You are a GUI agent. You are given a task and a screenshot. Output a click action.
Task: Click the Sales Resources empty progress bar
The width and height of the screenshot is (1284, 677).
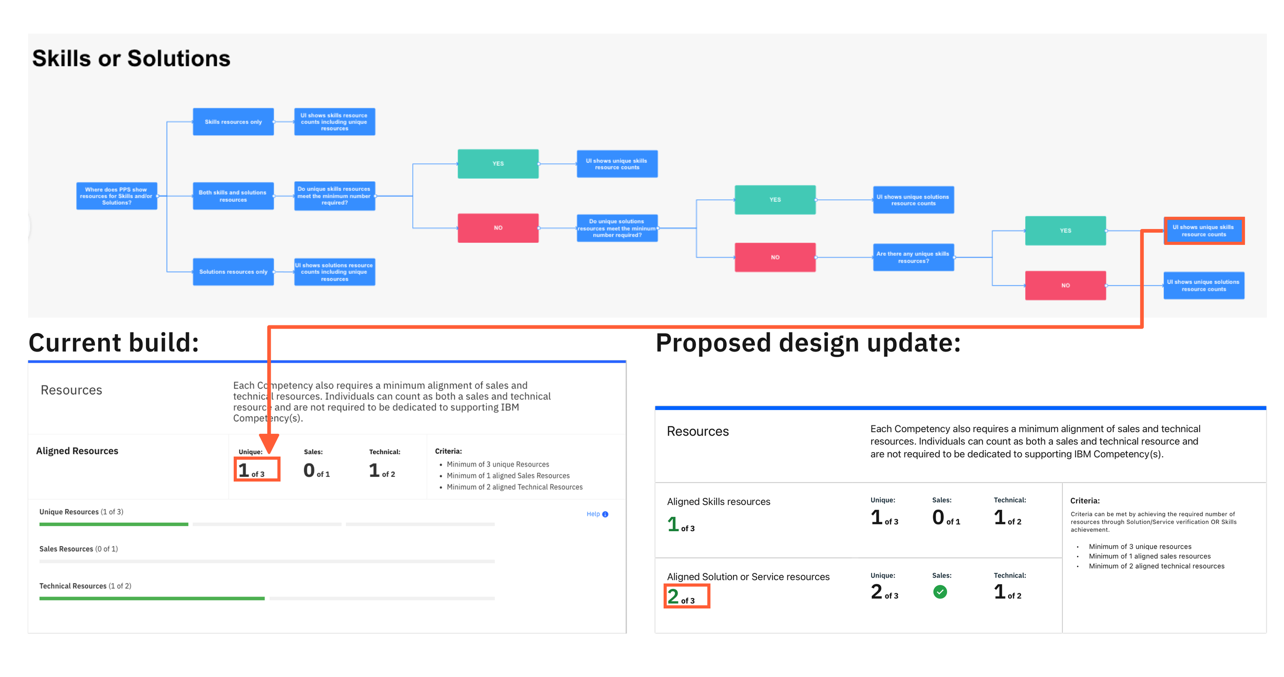[x=267, y=561]
